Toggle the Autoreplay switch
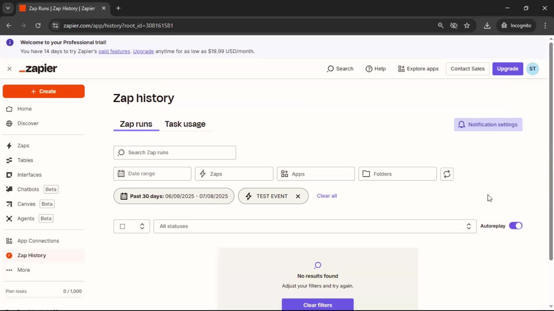Viewport: 554px width, 311px height. tap(516, 226)
